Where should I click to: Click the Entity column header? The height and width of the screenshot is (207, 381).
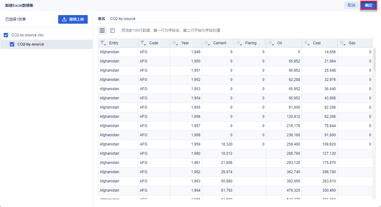[x=114, y=43]
